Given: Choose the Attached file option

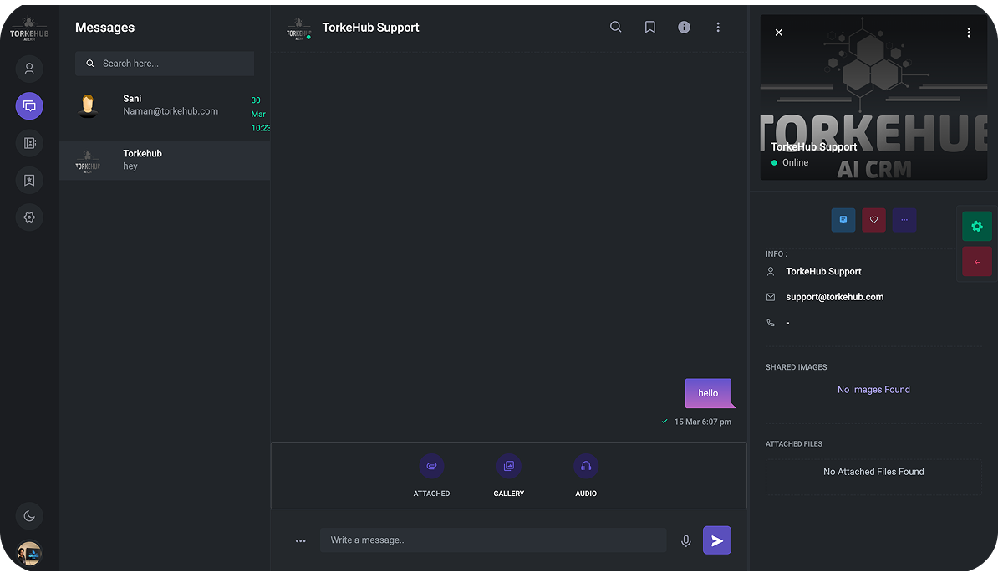Looking at the screenshot, I should (431, 467).
